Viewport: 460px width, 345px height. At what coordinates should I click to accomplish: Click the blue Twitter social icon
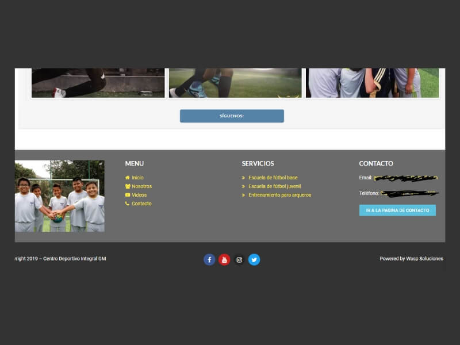254,260
